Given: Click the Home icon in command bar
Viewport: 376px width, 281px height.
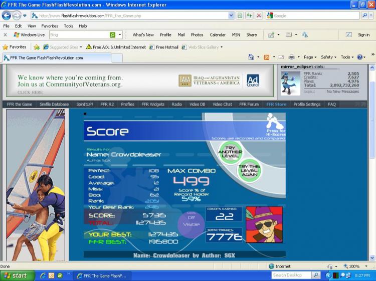Looking at the screenshot, I should click(251, 57).
